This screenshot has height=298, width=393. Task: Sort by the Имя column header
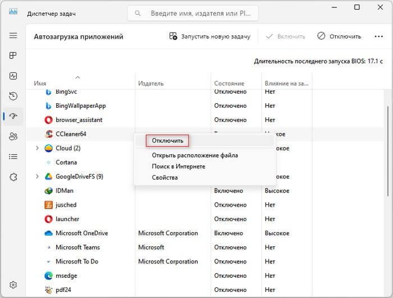click(40, 83)
